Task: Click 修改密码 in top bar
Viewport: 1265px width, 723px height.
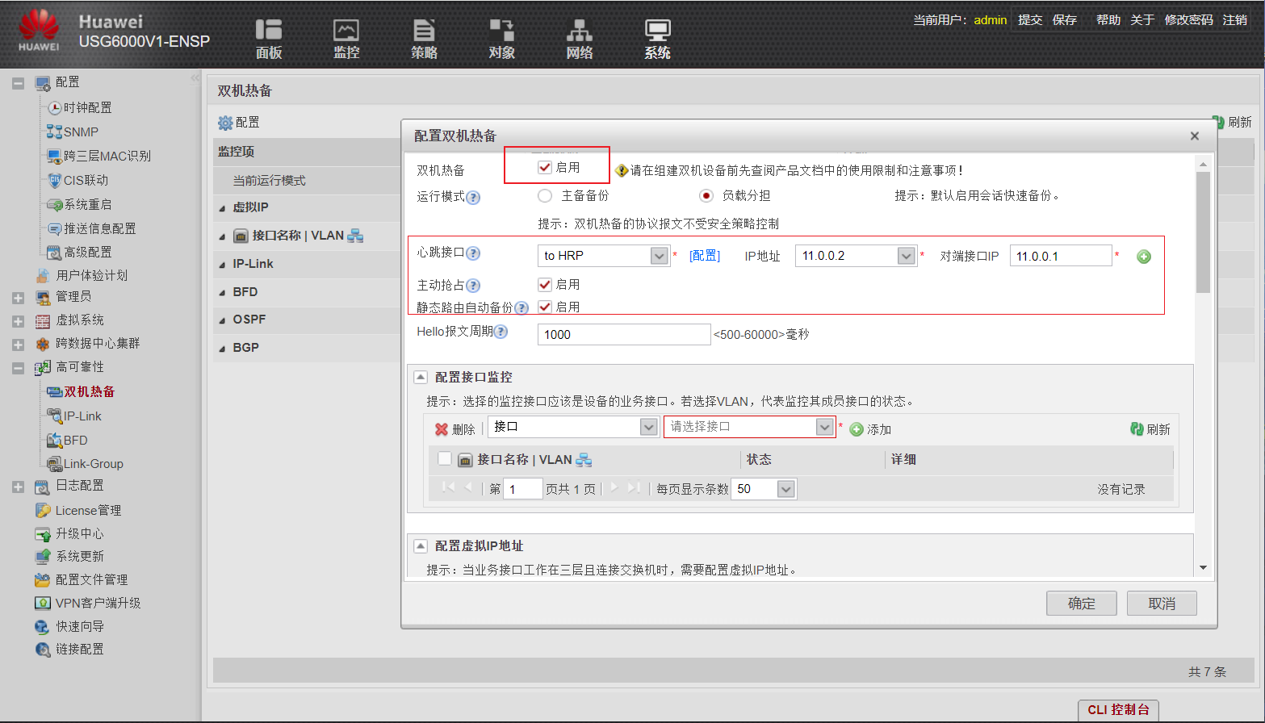Action: 1189,19
